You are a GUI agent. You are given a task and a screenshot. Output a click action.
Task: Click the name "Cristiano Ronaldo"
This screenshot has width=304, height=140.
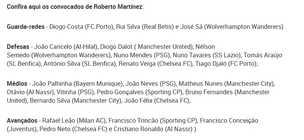138,129
